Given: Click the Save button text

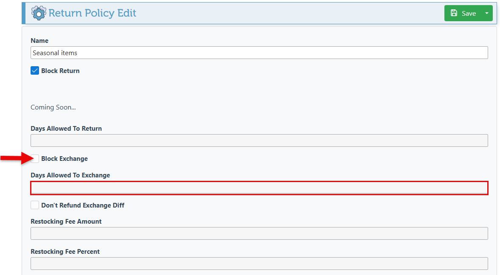Looking at the screenshot, I should tap(469, 14).
